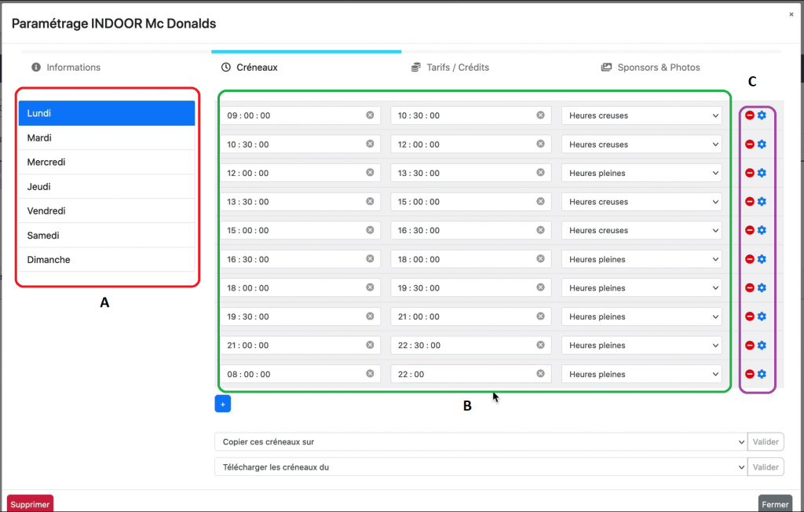This screenshot has width=804, height=512.
Task: Click the red Supprimer button
Action: coord(31,504)
